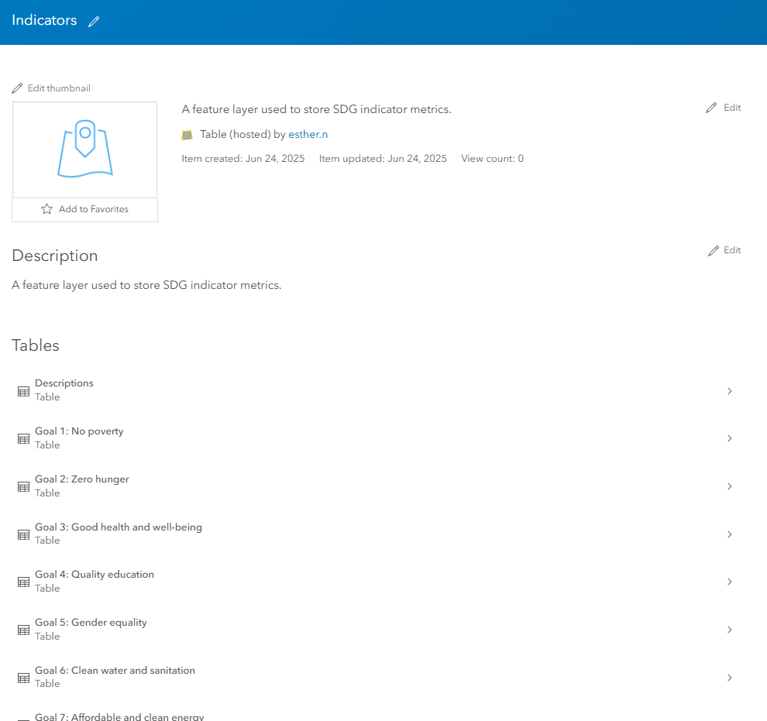
Task: Select the Goal 4: Quality education table icon
Action: click(22, 581)
